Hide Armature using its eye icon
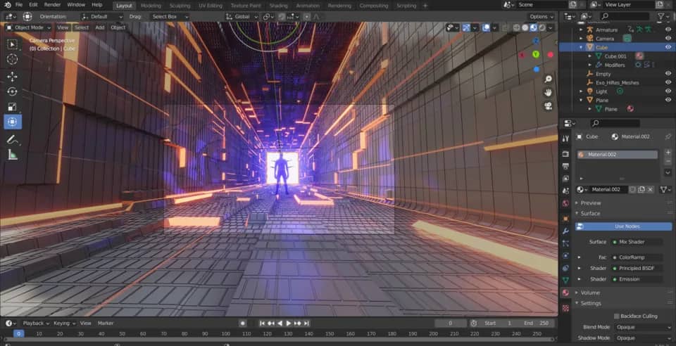This screenshot has width=676, height=346. click(x=668, y=30)
